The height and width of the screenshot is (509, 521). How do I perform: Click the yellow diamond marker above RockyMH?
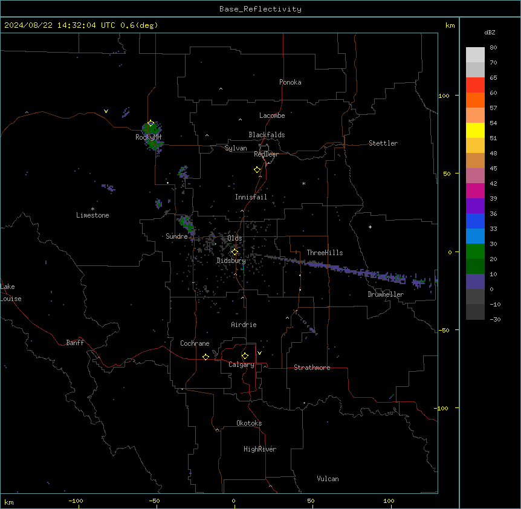[150, 123]
